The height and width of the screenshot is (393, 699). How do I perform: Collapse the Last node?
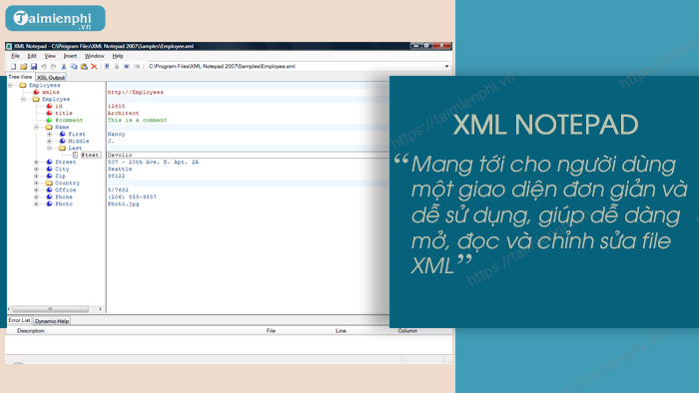pos(50,148)
